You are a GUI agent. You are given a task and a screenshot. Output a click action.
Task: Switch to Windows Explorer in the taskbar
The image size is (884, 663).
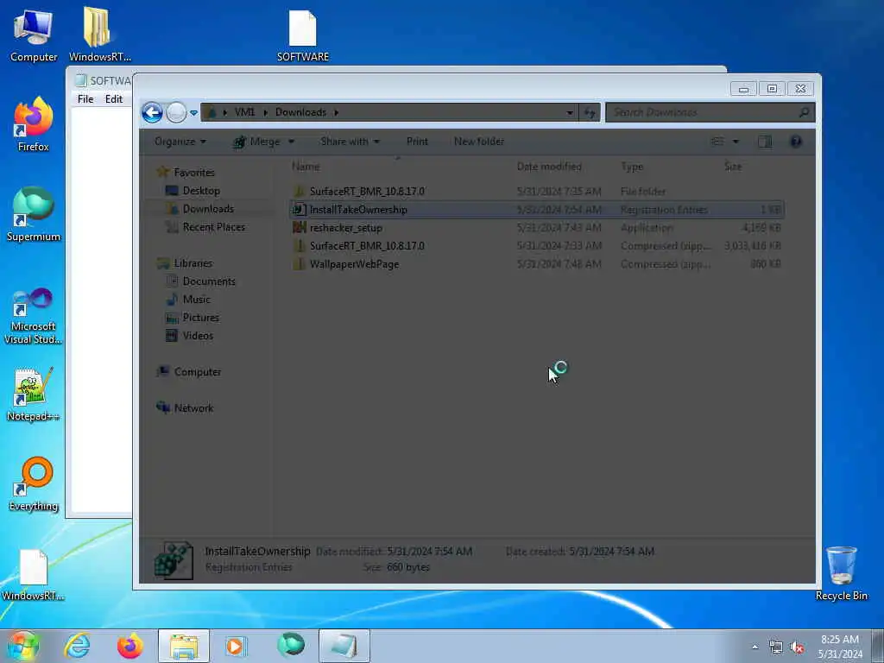[184, 646]
